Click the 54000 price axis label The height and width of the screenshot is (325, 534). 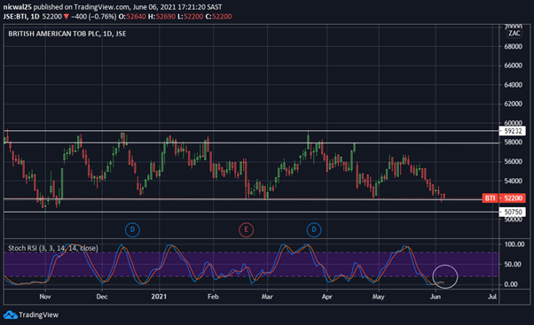pos(513,181)
